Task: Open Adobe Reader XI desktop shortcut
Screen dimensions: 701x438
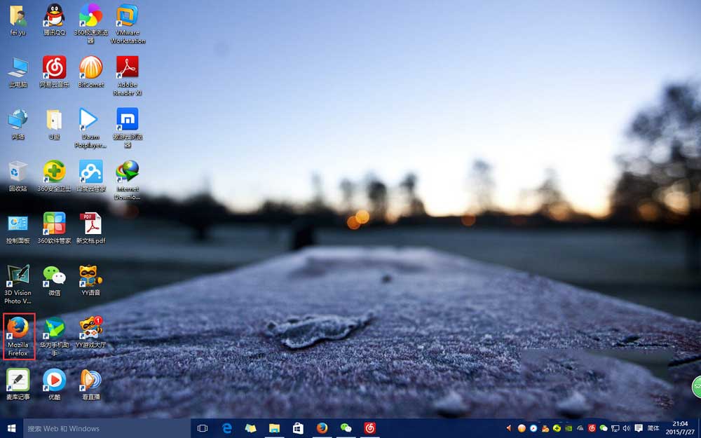Action: (x=128, y=76)
